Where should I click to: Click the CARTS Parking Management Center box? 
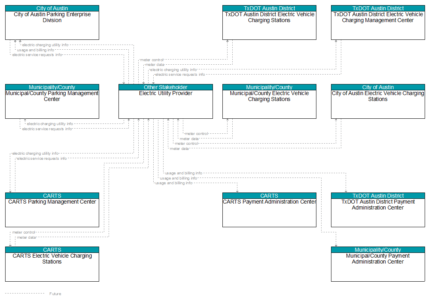[x=52, y=210]
